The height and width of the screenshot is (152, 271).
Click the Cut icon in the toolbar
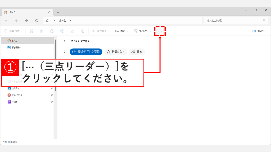tap(31, 31)
